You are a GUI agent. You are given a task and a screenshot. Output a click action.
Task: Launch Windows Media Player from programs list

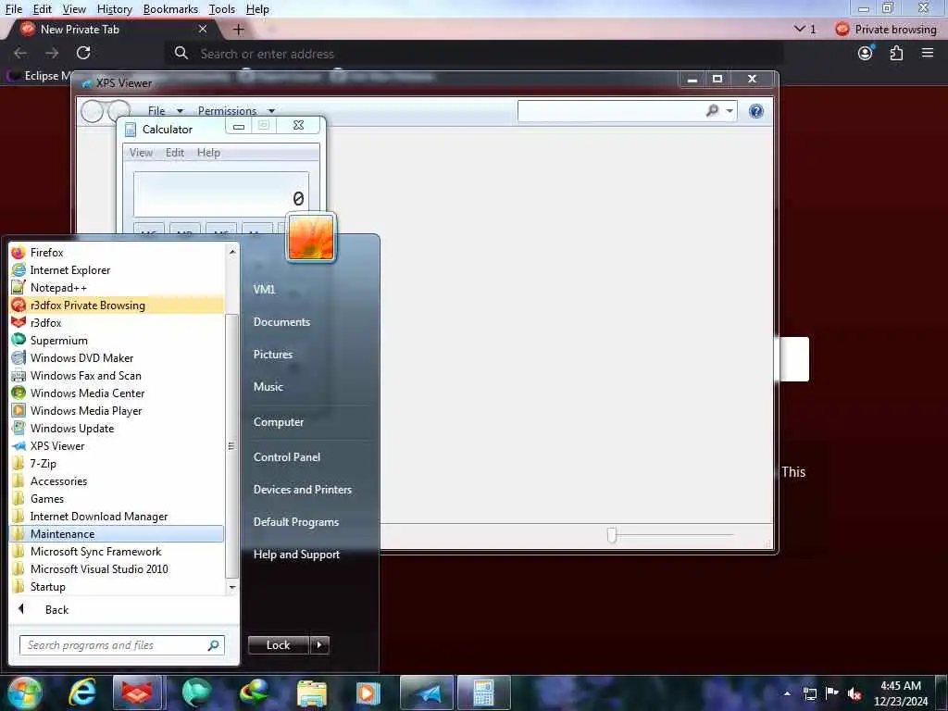[117, 410]
